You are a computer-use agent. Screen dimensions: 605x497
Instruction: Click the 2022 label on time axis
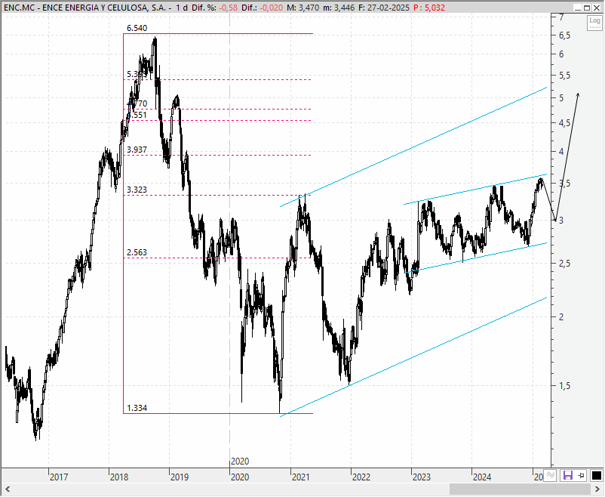tap(361, 477)
